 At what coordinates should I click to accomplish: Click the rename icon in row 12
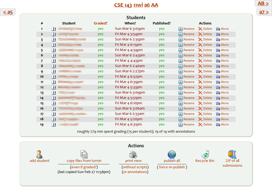click(x=181, y=87)
